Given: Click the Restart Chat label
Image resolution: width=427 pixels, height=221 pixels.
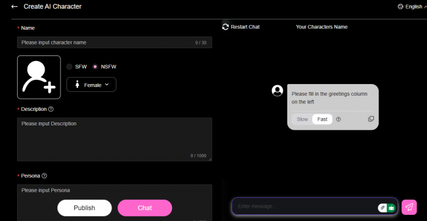Looking at the screenshot, I should [x=245, y=27].
